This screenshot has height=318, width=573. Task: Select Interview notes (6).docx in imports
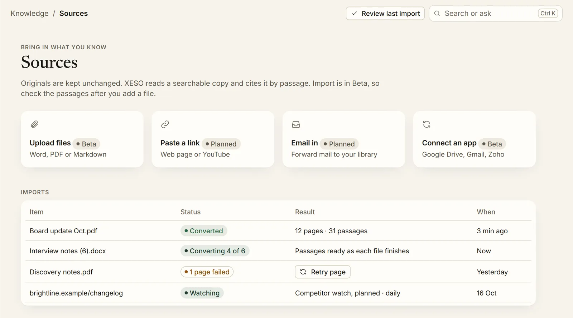(x=68, y=251)
